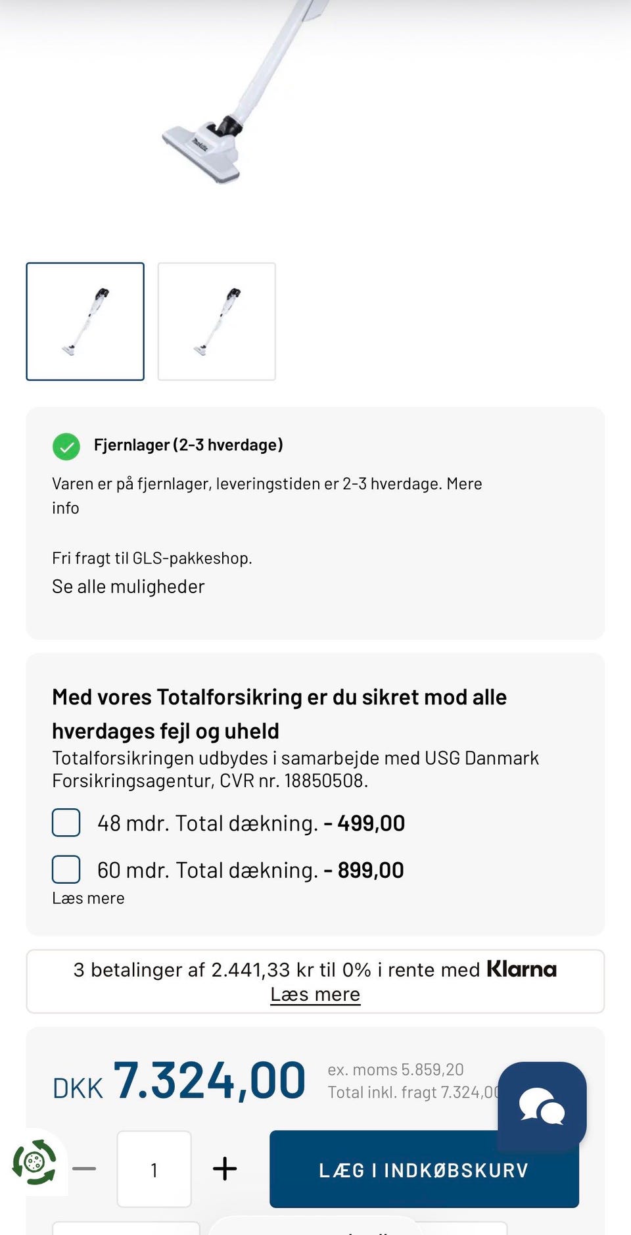Image resolution: width=631 pixels, height=1235 pixels.
Task: Click the quantity input field
Action: click(154, 1168)
